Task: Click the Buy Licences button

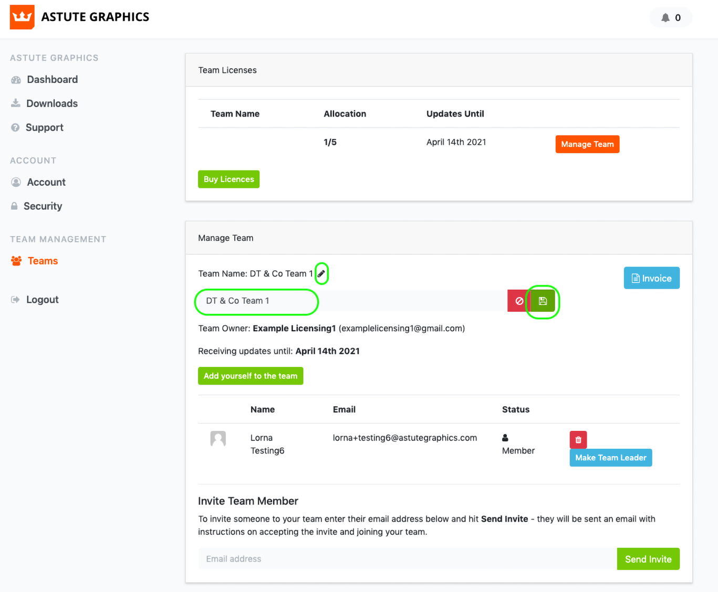Action: tap(228, 179)
